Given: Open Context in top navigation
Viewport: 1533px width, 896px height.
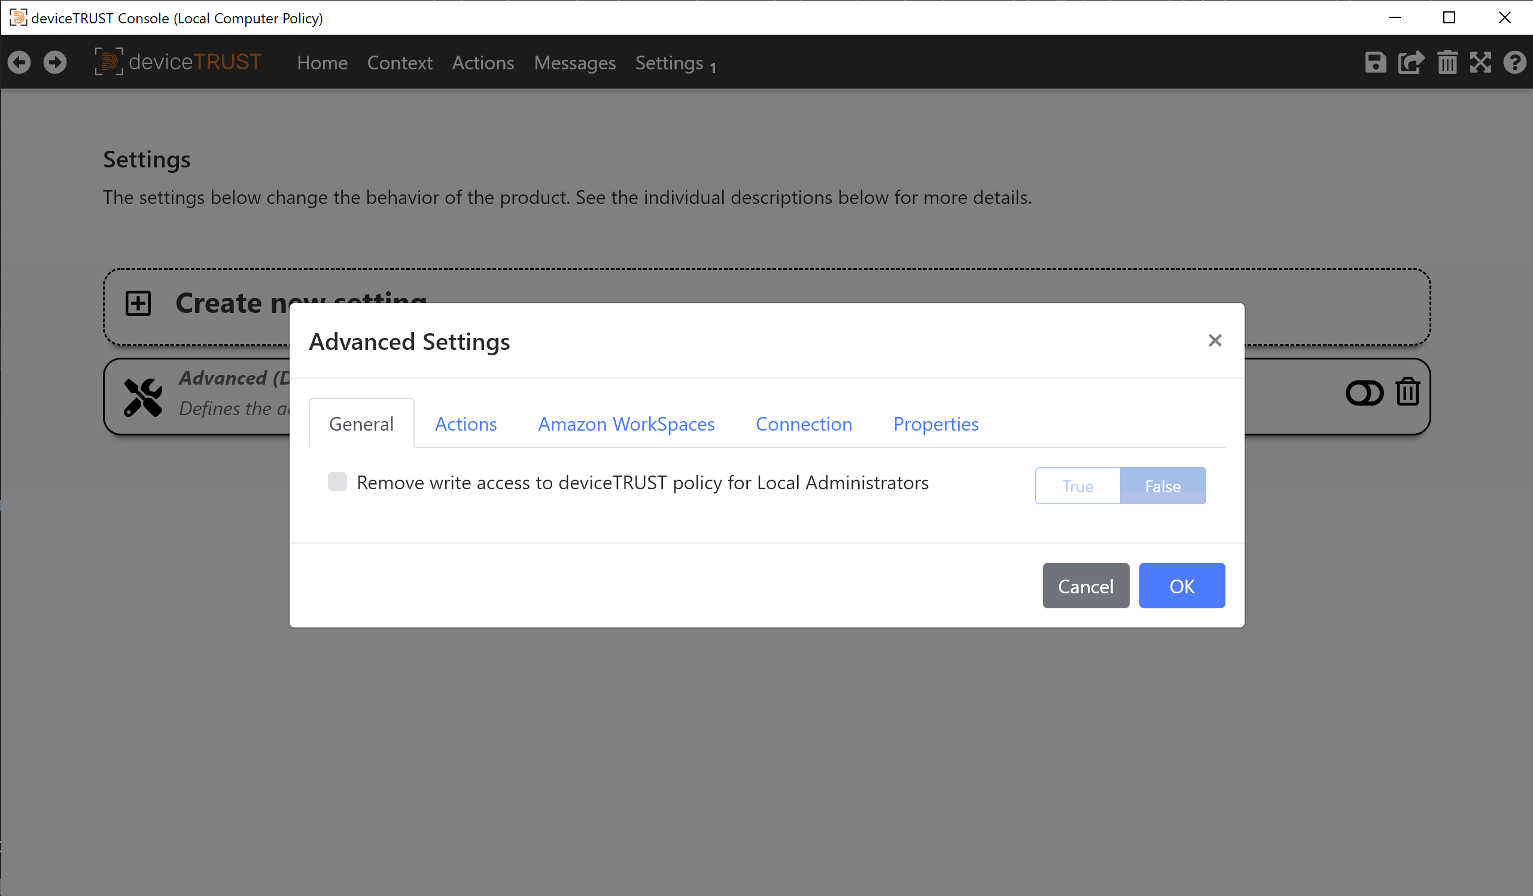Looking at the screenshot, I should (x=400, y=63).
